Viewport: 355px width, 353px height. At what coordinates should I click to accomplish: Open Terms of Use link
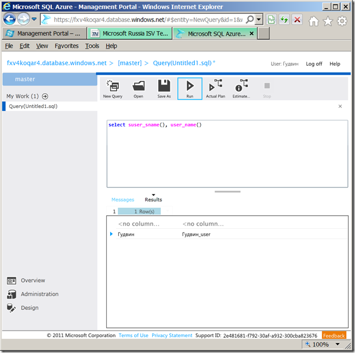(134, 336)
